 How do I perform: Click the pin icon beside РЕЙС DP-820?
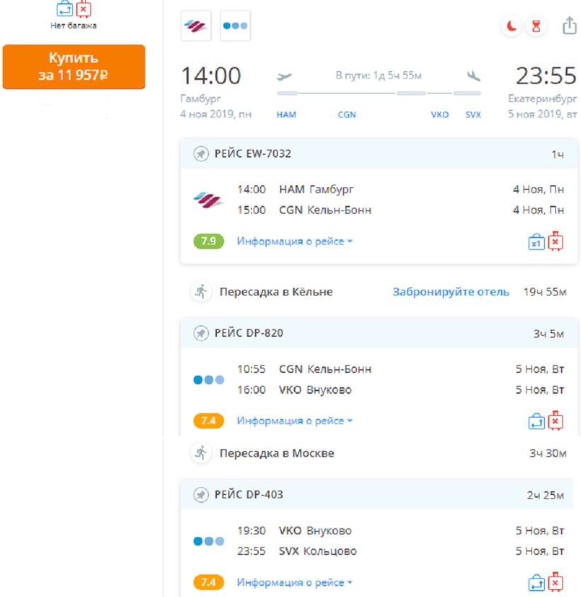pyautogui.click(x=201, y=333)
